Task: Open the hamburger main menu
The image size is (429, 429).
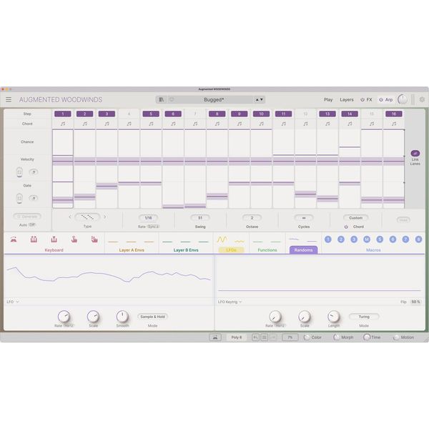Action: tap(9, 99)
